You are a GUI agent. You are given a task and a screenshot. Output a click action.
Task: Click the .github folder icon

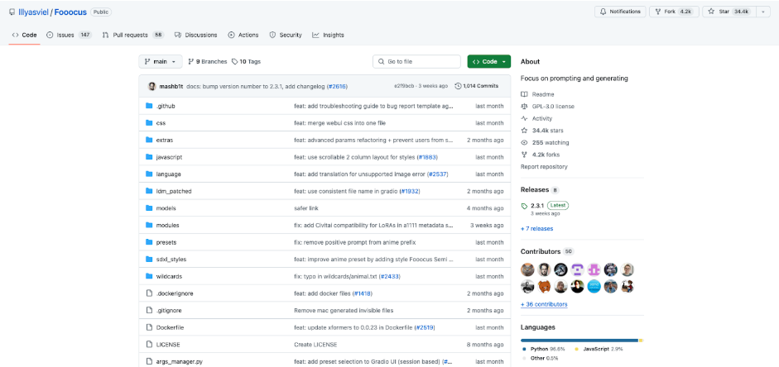(149, 106)
